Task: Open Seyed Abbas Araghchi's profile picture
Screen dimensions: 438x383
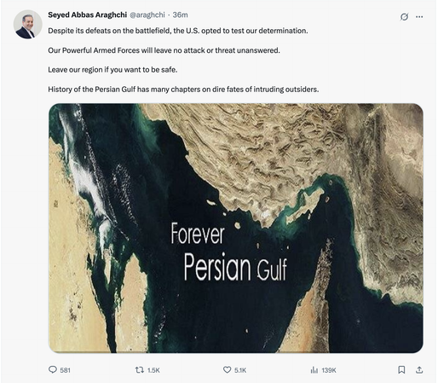Action: tap(28, 25)
